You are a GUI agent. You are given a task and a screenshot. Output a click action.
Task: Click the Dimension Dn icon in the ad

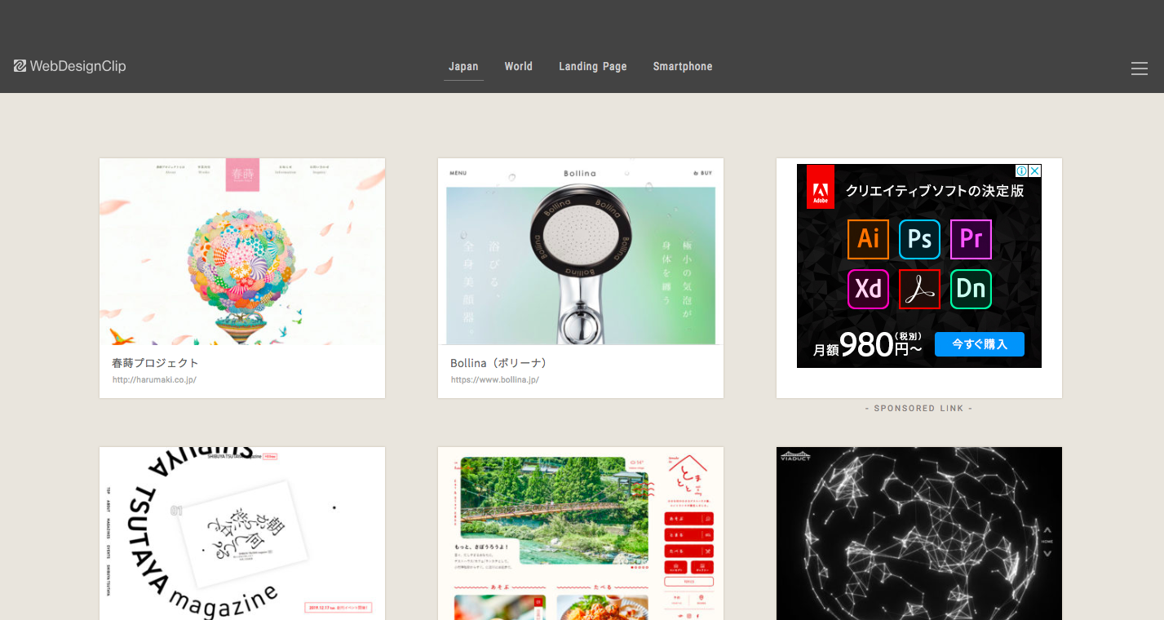pyautogui.click(x=971, y=289)
